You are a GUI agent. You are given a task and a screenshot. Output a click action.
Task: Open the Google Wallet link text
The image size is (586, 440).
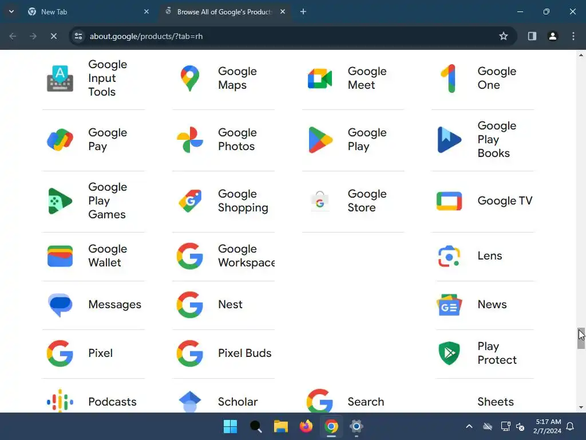[108, 256]
